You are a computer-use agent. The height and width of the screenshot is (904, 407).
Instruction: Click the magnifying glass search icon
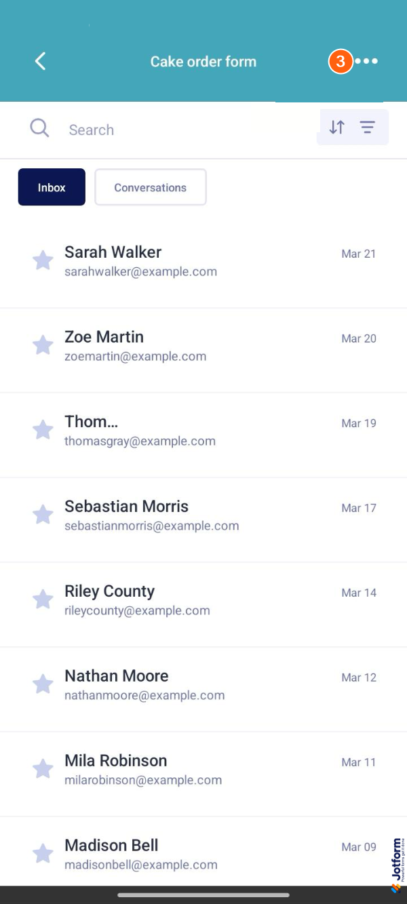click(39, 128)
